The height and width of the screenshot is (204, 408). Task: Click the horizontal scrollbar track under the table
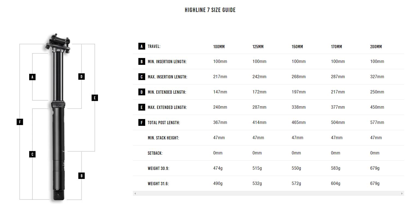(269, 193)
